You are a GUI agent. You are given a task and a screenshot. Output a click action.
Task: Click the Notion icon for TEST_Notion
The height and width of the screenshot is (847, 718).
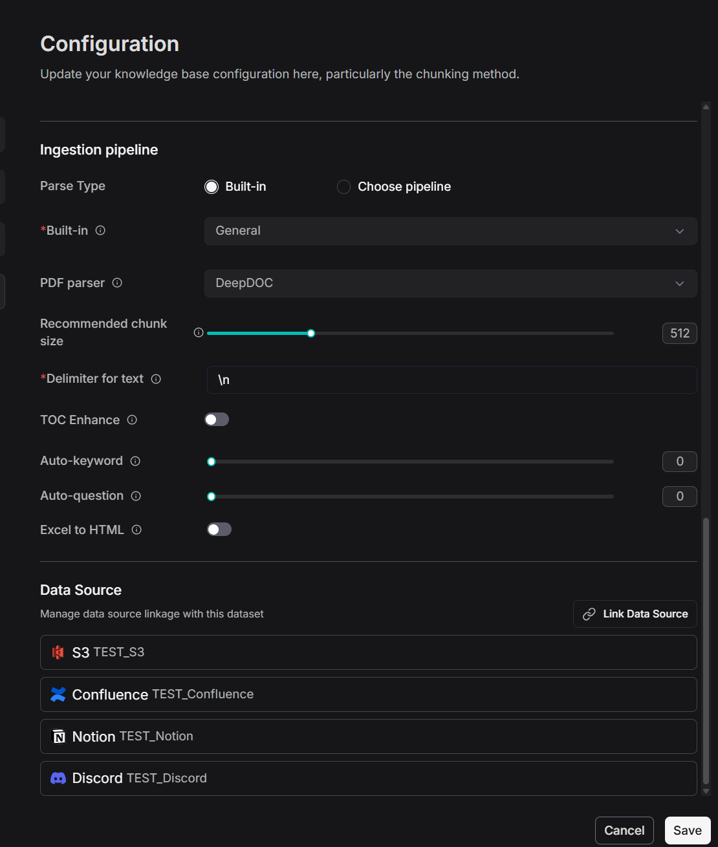[58, 736]
